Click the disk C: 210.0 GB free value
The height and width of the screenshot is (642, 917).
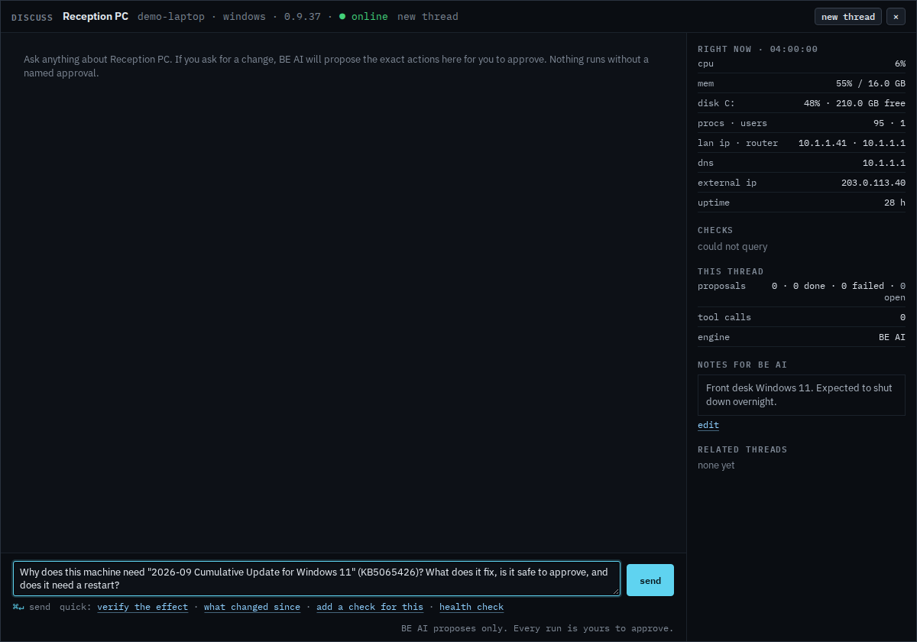[x=854, y=103]
